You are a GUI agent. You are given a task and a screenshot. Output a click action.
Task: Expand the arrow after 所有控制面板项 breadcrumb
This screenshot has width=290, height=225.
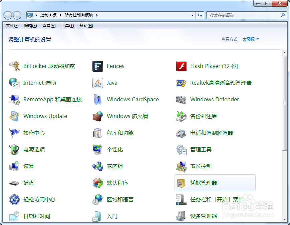97,15
